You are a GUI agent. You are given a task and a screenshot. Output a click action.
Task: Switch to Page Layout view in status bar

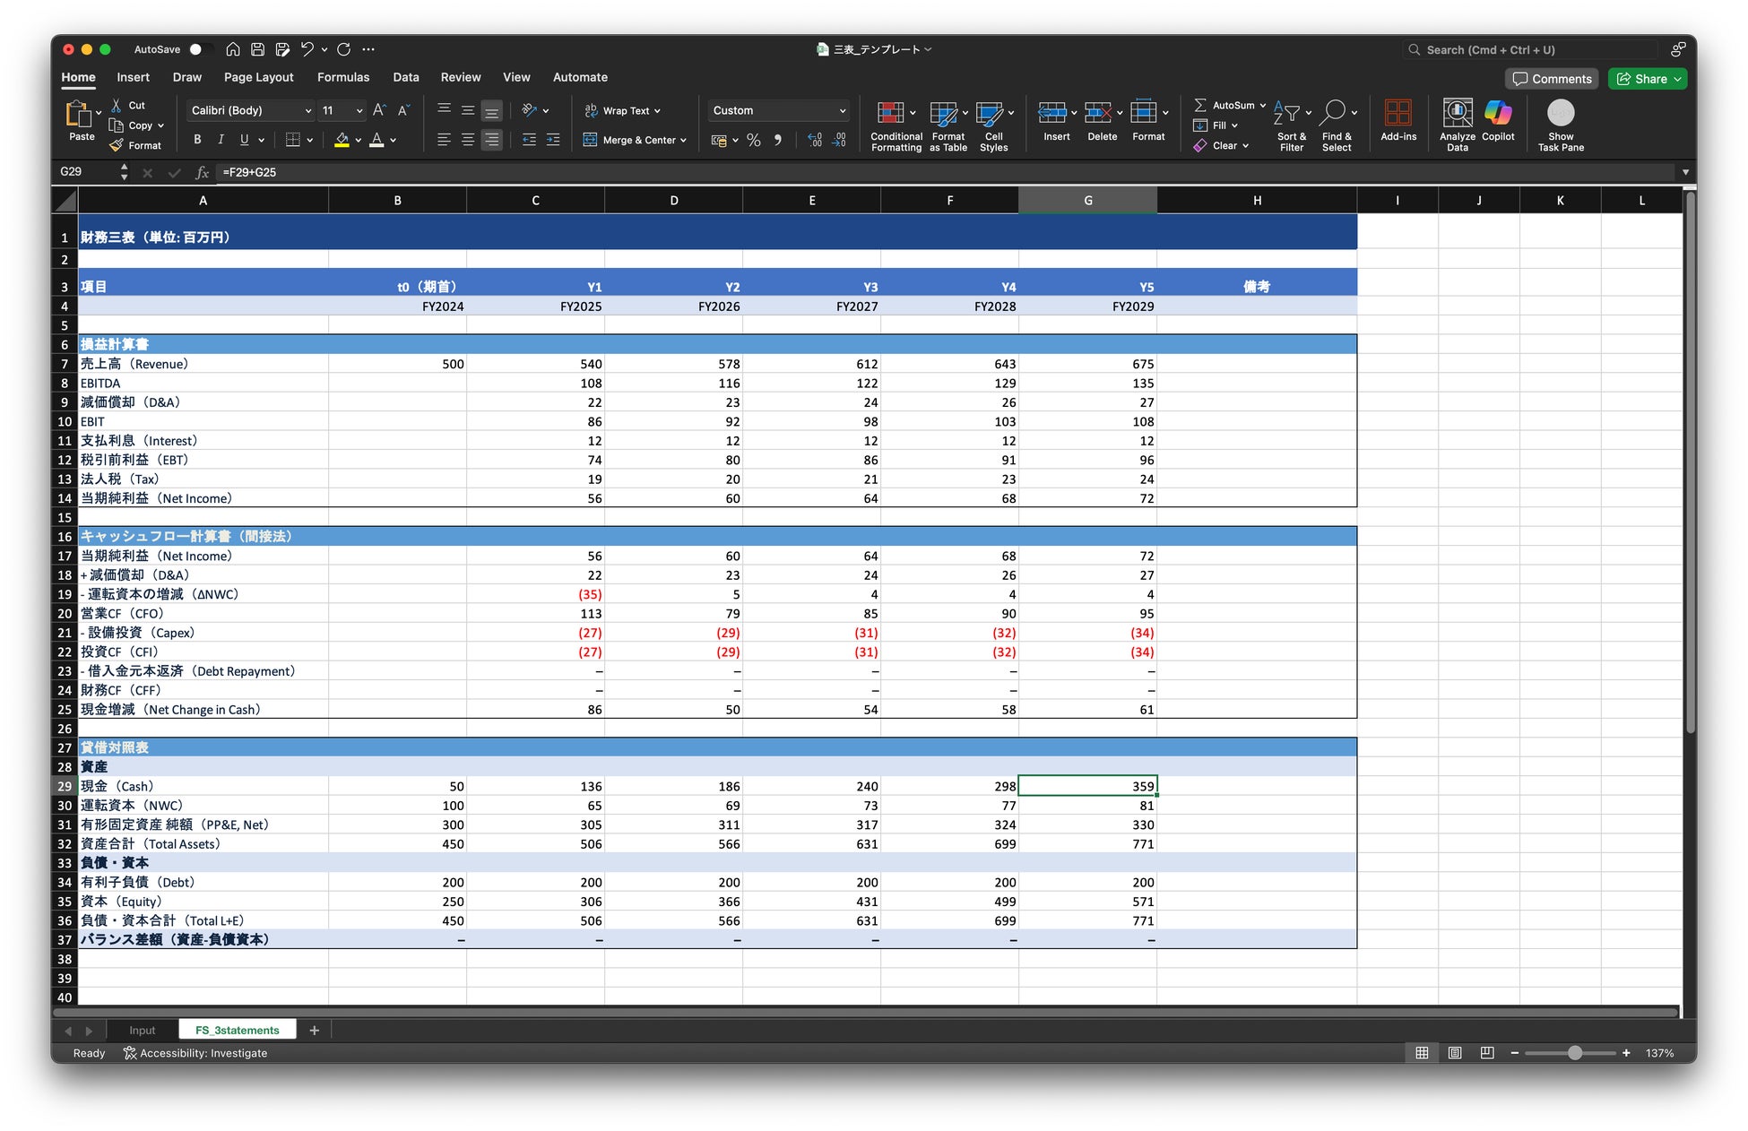1455,1053
